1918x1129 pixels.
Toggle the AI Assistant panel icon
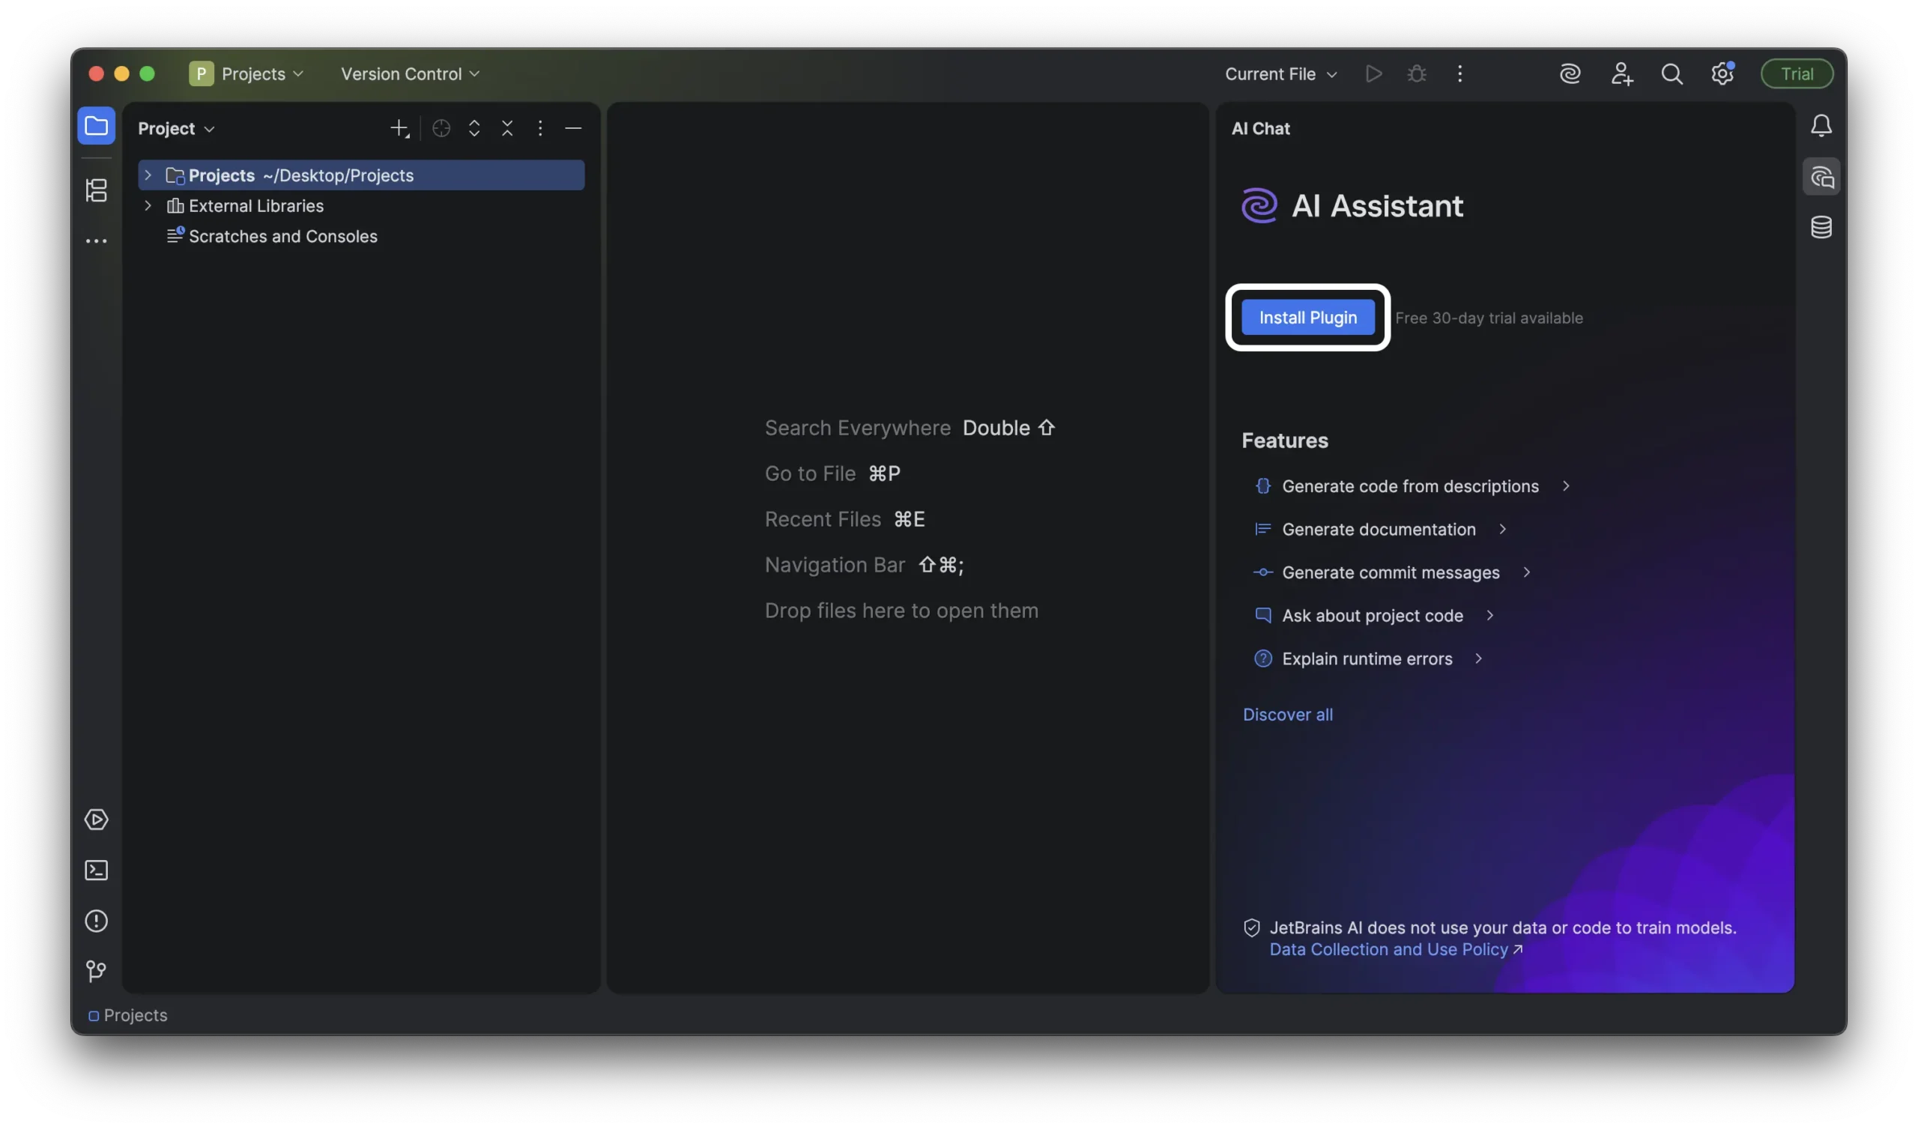point(1821,176)
